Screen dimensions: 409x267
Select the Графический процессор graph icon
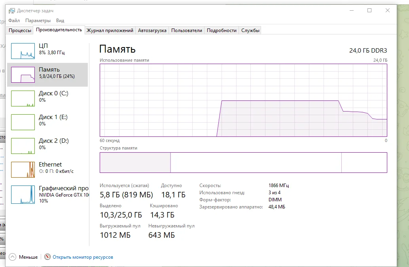23,194
